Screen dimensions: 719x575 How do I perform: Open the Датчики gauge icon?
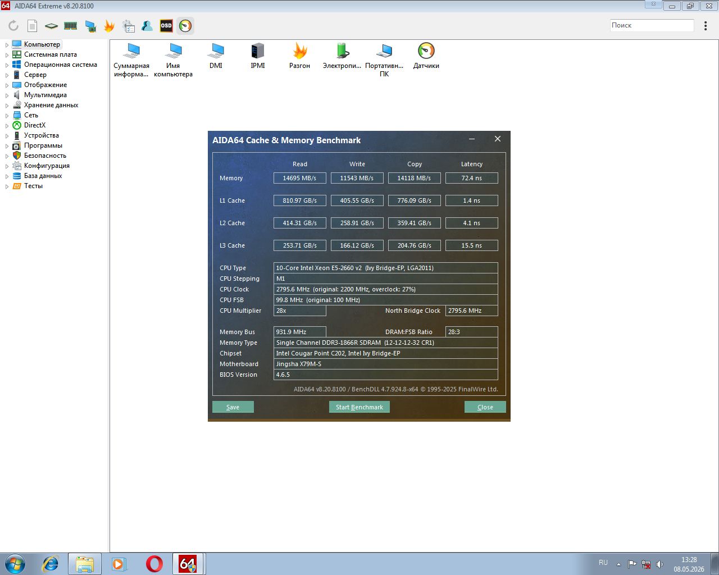[426, 56]
